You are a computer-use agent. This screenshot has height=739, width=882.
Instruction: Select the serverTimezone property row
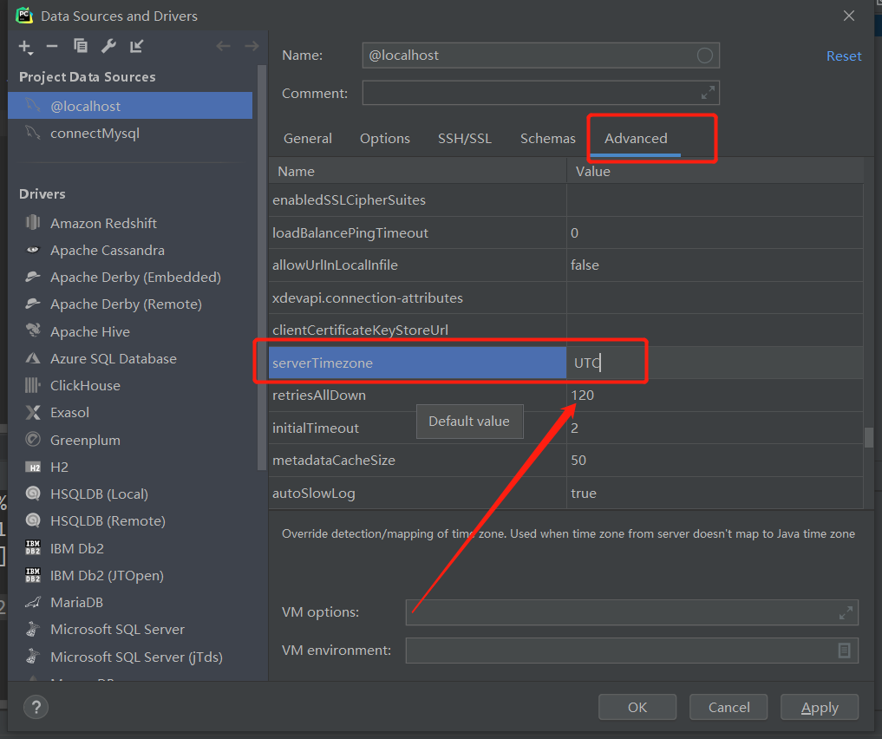417,363
